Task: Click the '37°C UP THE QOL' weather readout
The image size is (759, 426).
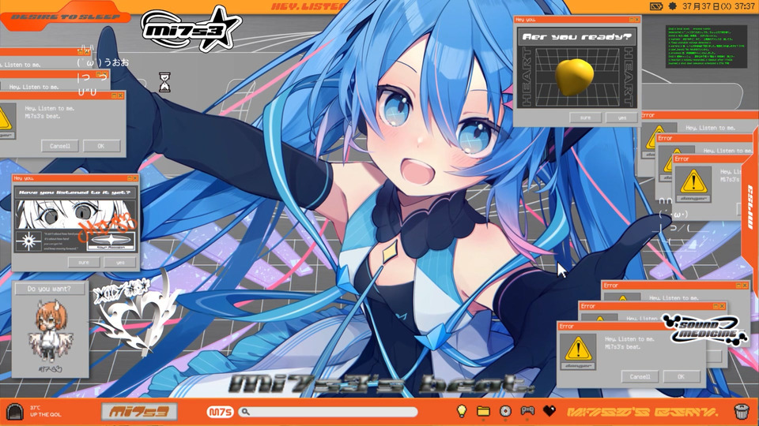Action: [46, 411]
